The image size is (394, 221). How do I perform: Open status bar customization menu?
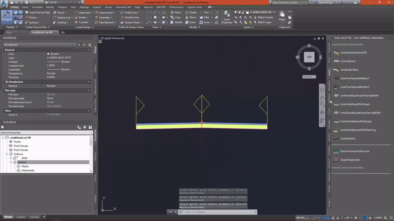click(391, 218)
